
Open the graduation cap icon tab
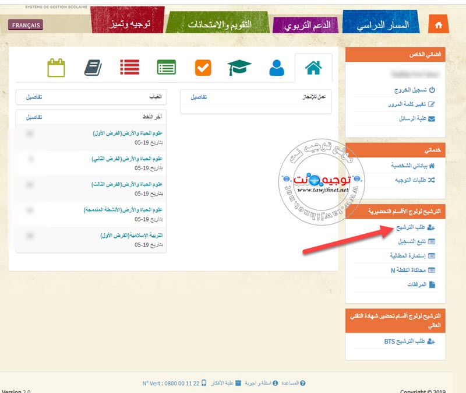coord(239,68)
